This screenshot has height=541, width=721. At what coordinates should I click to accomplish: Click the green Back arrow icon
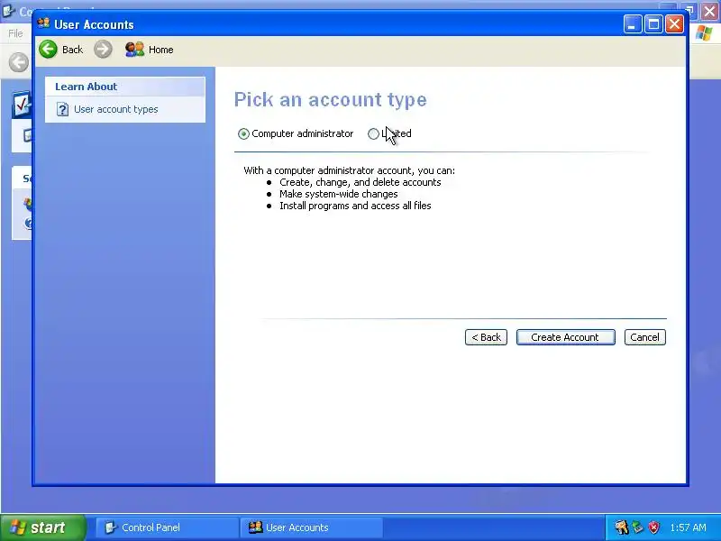tap(49, 50)
